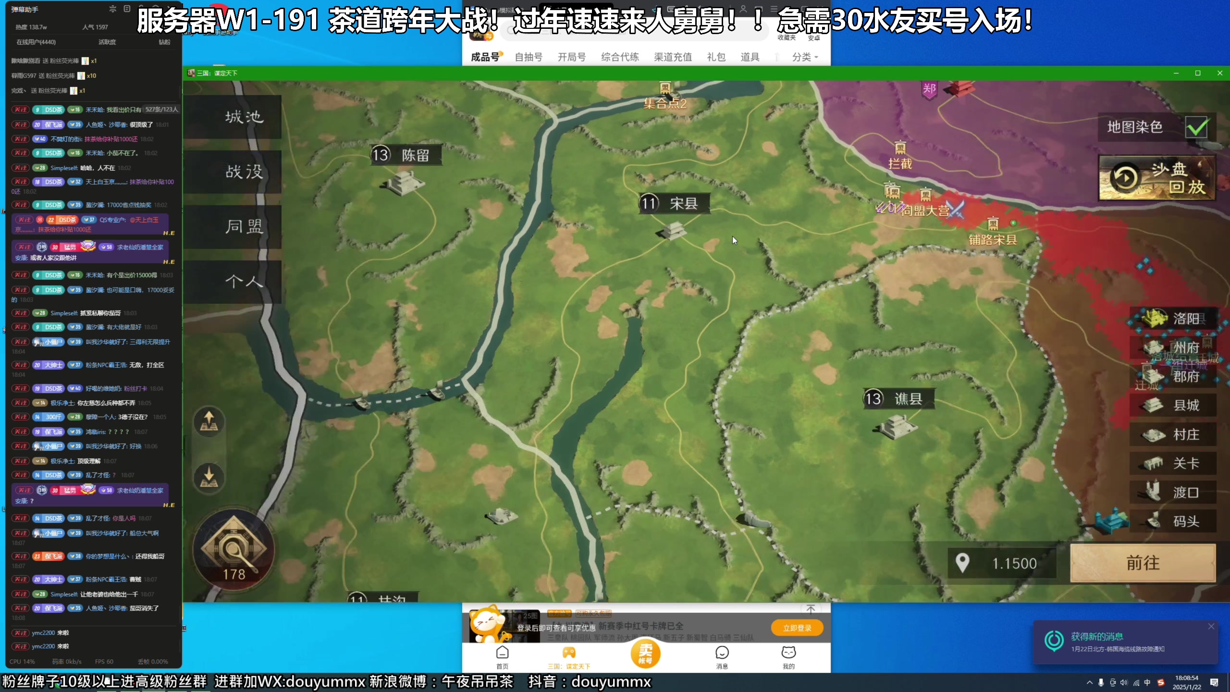Screen dimensions: 1230x692
Task: Click the orange 卖账号 sell button
Action: point(645,654)
